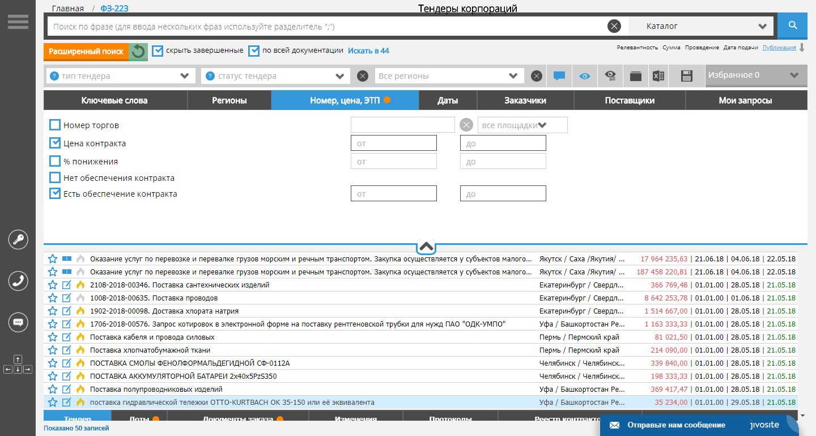Uncheck the 'Цена контракта' checkbox

point(55,143)
